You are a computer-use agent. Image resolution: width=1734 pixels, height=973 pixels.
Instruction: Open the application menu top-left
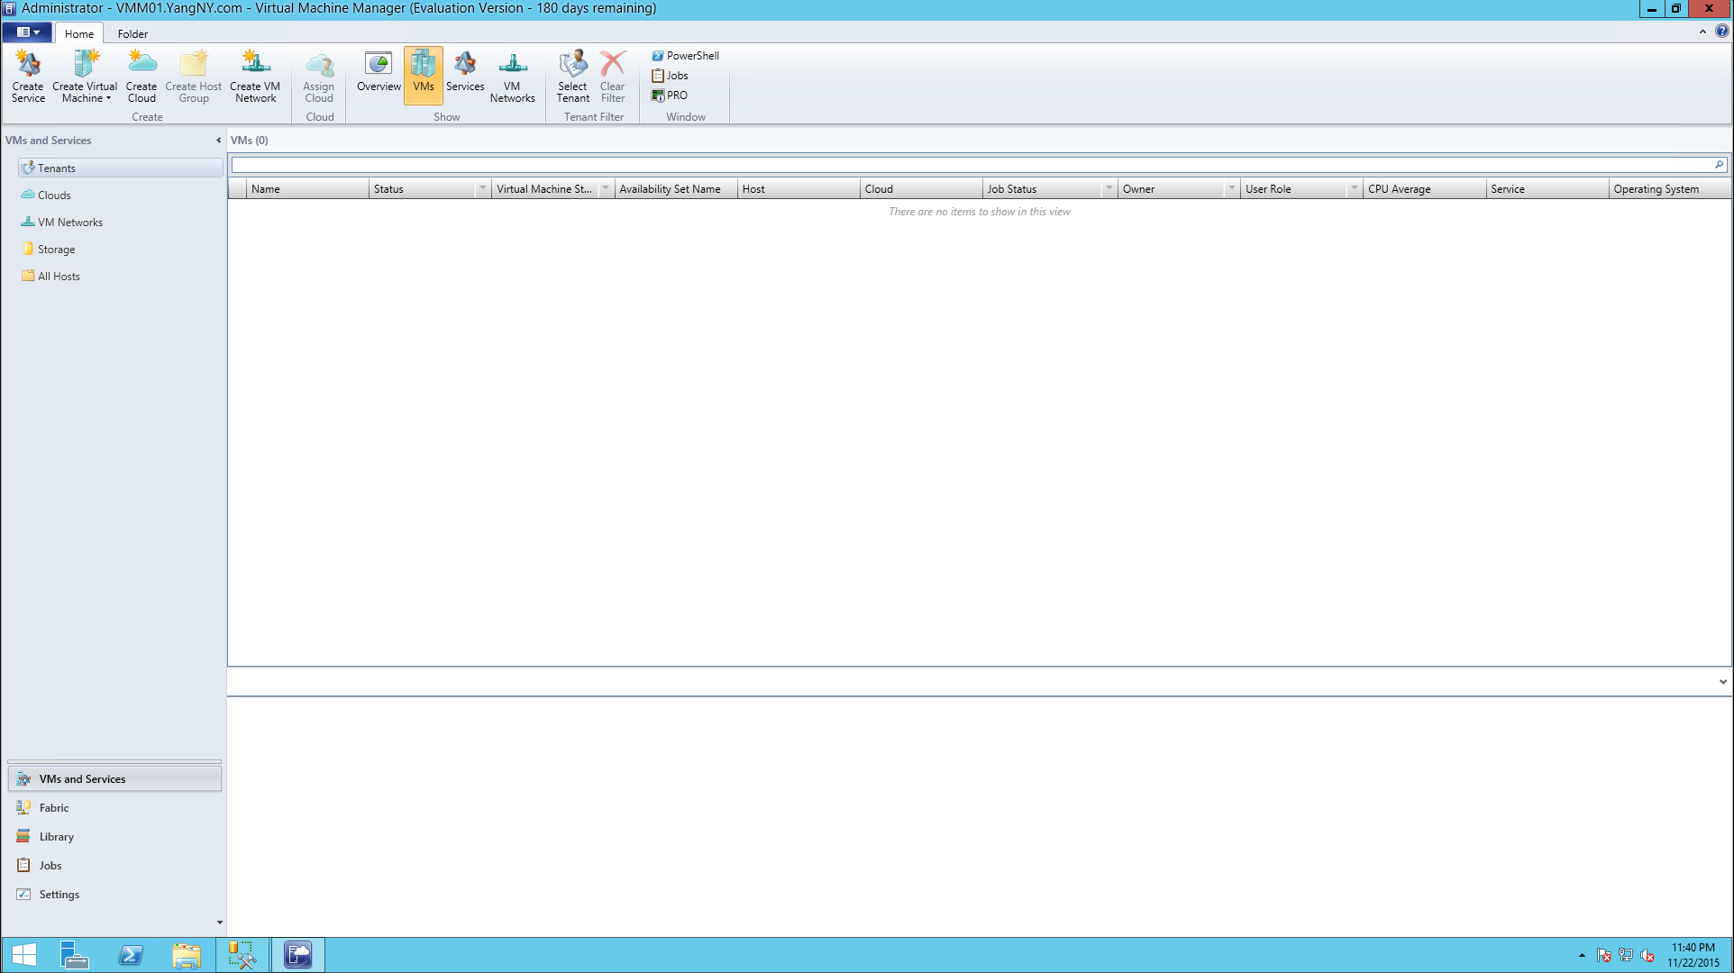tap(27, 32)
